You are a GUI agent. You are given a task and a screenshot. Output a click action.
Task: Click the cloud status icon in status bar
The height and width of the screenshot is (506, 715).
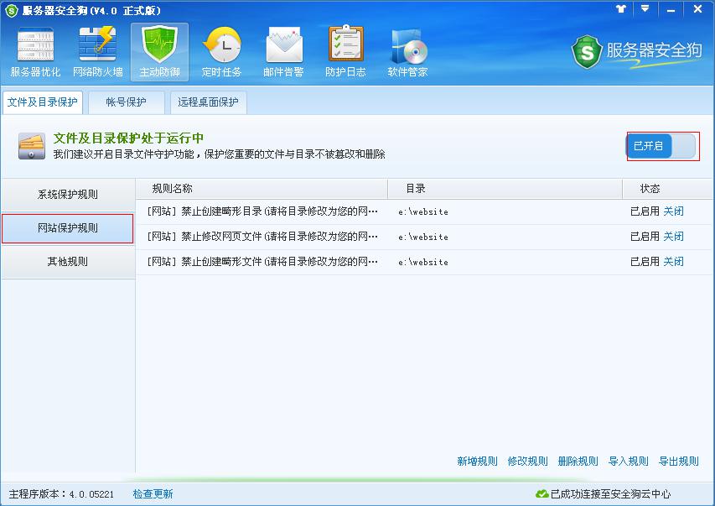(546, 495)
